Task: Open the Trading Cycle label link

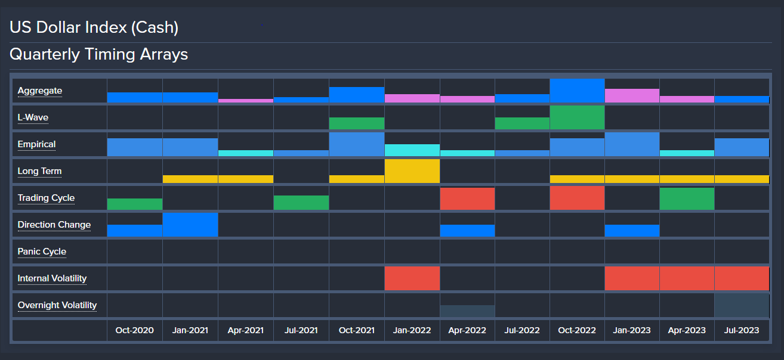Action: [46, 198]
